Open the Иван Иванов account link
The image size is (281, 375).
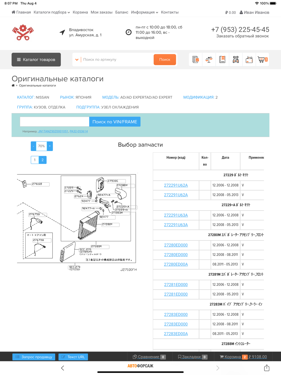click(254, 12)
